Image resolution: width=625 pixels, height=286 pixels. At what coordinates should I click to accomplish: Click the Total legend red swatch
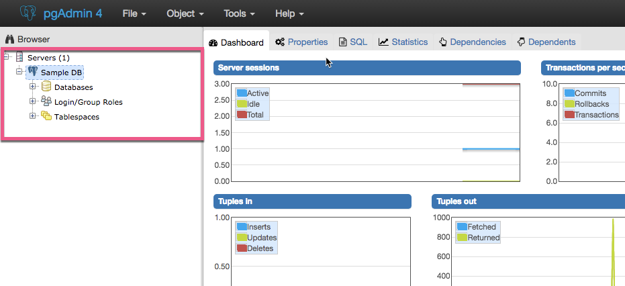pyautogui.click(x=242, y=114)
